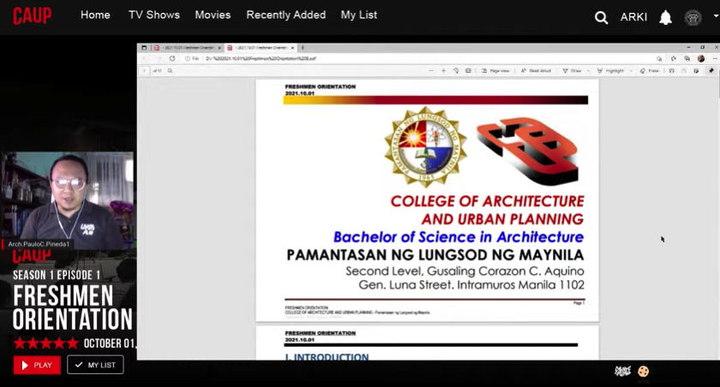Click the 'PAMANTASAN NG LUNGSOD NG MAYNILA' text

point(435,255)
